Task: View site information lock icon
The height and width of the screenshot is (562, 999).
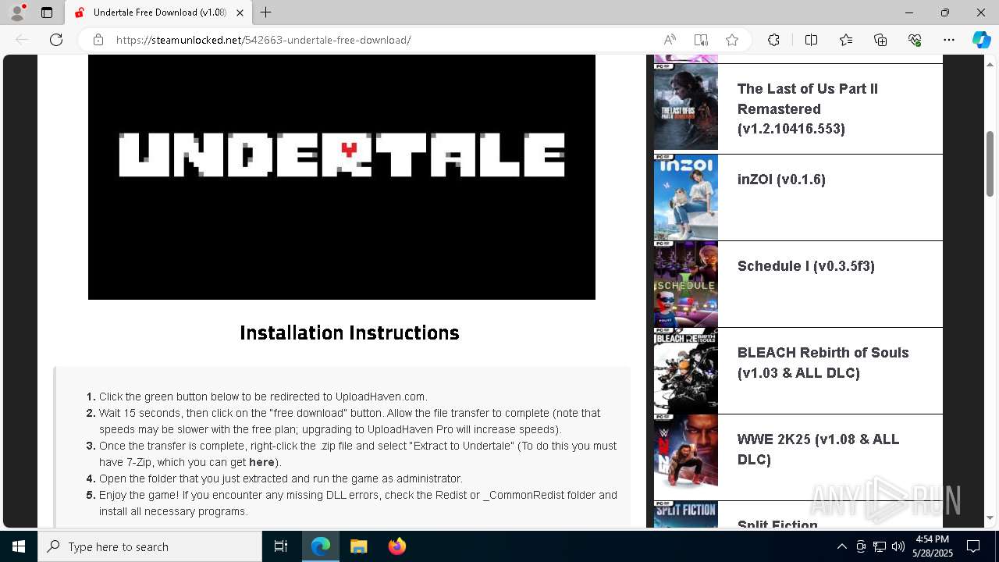Action: coord(98,40)
